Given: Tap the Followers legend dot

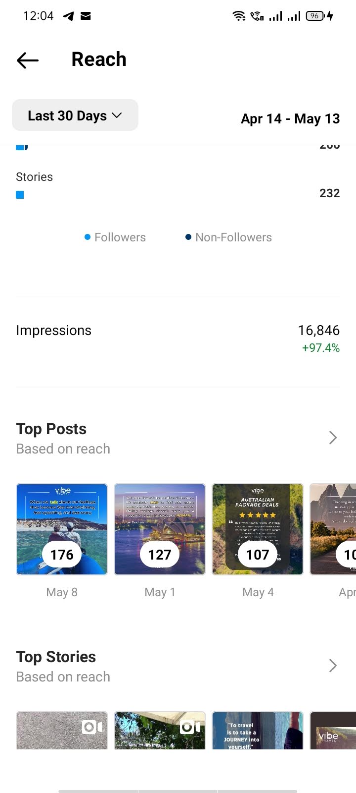Looking at the screenshot, I should [88, 237].
